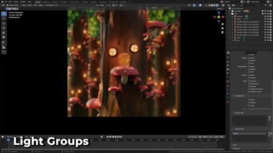
Task: Click the viewport pan hand gizmo
Action: click(222, 28)
